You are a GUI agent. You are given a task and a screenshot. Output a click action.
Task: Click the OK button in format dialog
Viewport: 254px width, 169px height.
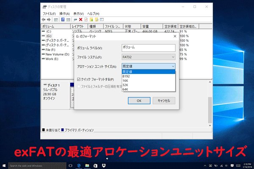coord(139,101)
